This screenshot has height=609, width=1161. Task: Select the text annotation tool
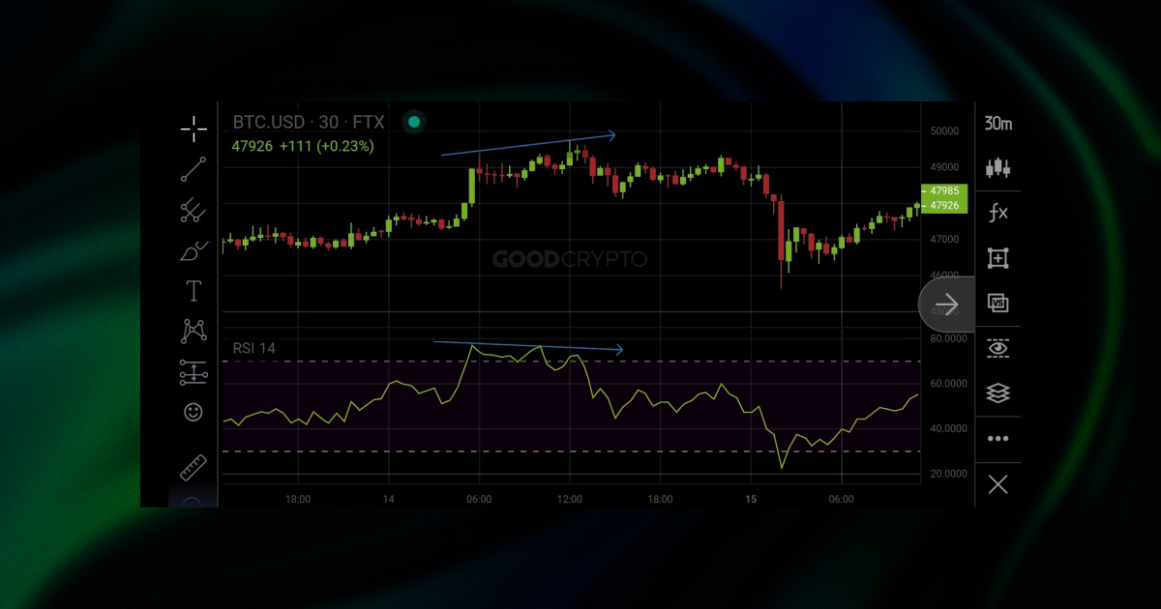(x=193, y=290)
